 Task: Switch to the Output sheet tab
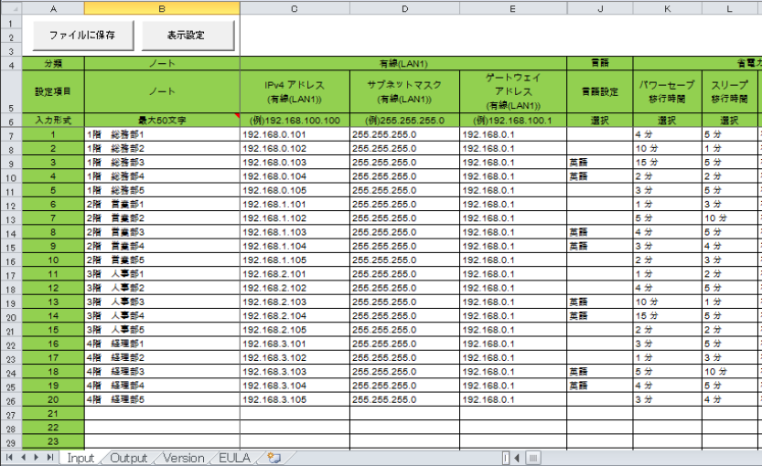tap(128, 458)
